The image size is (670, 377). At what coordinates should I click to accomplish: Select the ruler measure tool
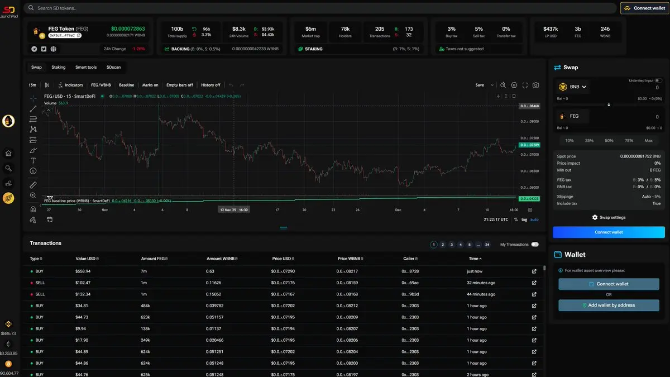pyautogui.click(x=33, y=184)
